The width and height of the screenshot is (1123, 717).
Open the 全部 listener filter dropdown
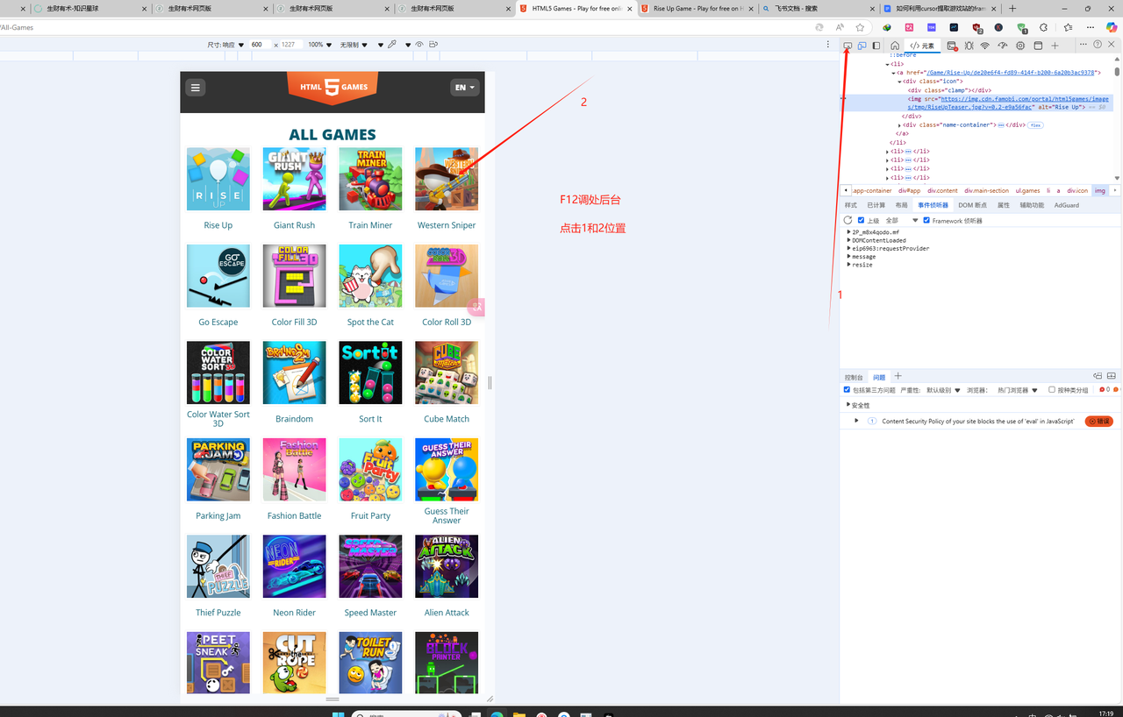902,221
